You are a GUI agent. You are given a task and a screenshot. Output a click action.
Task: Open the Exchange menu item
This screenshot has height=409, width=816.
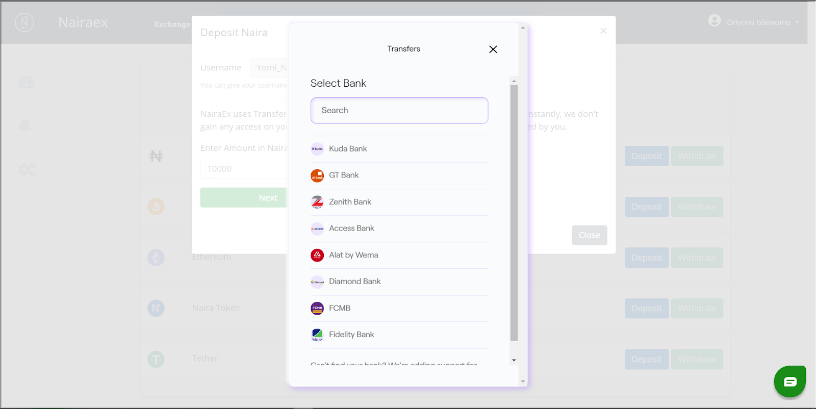coord(172,24)
